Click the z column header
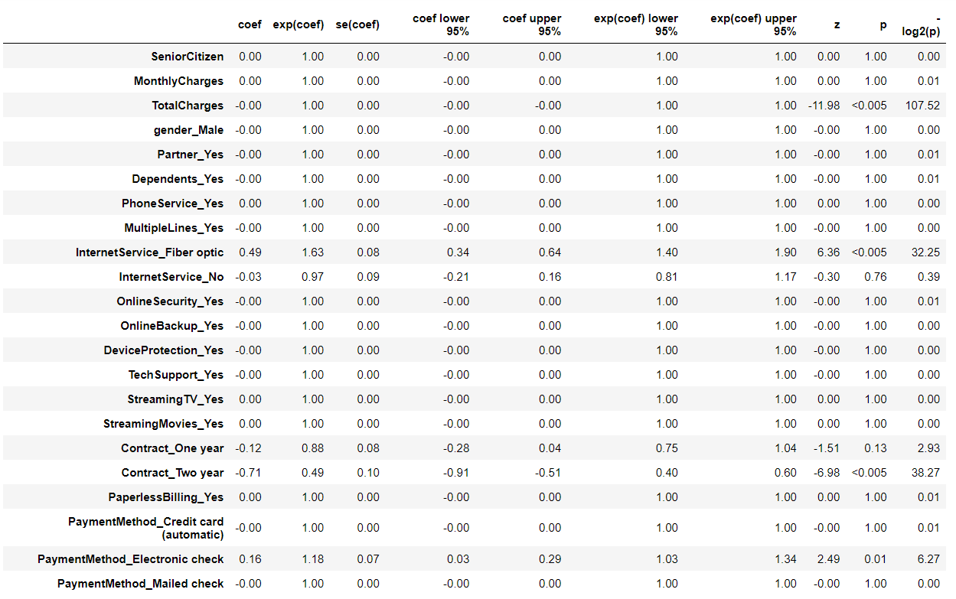The image size is (956, 599). click(x=837, y=24)
